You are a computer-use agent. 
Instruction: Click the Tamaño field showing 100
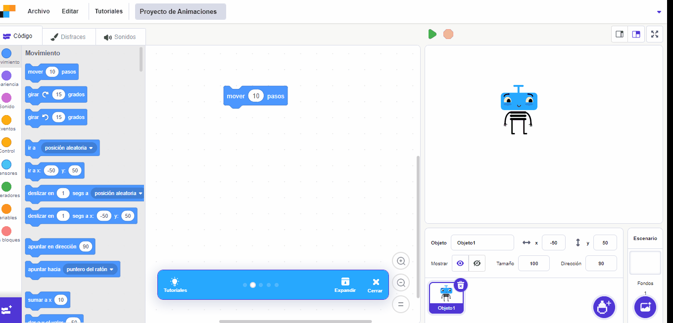click(534, 263)
